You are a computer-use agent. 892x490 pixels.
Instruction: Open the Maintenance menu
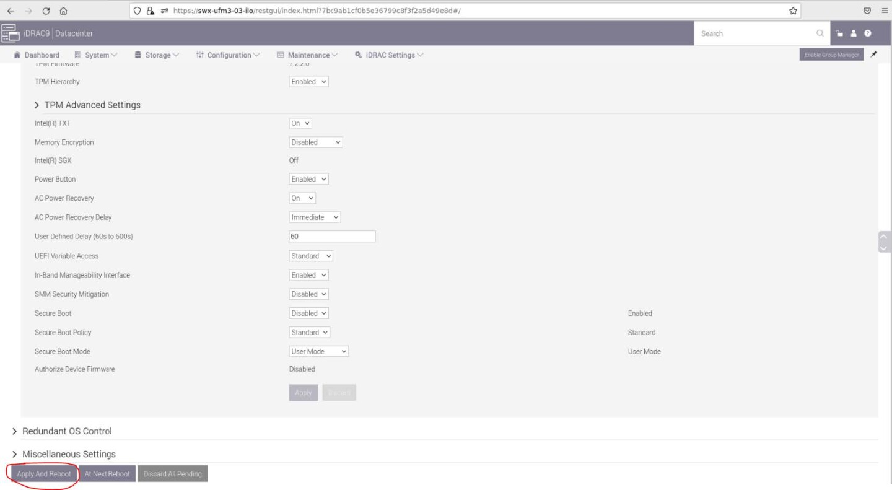tap(308, 55)
